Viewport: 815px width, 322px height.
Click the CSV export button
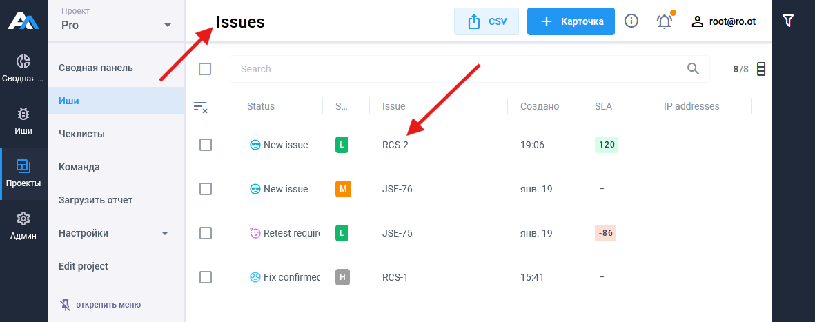tap(487, 21)
